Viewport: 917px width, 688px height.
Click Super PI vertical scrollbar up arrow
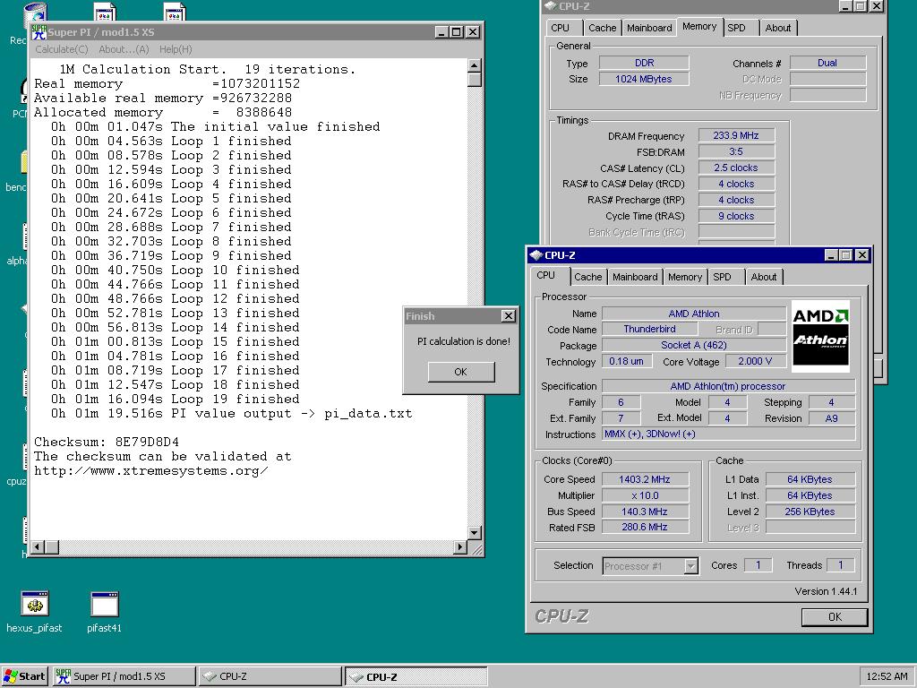475,64
